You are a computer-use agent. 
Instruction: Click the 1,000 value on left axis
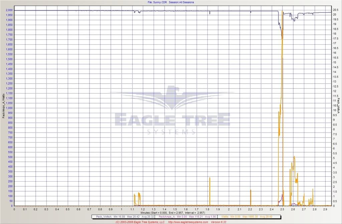(x=9, y=108)
